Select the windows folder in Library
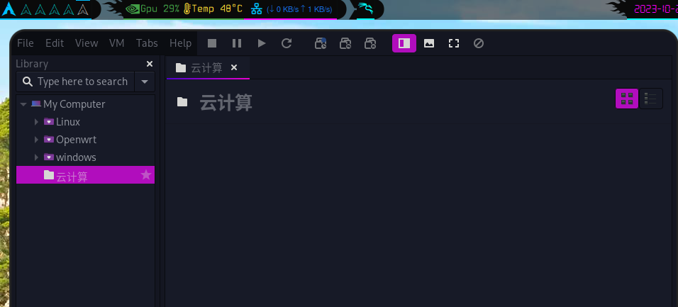This screenshot has width=678, height=307. pos(76,157)
